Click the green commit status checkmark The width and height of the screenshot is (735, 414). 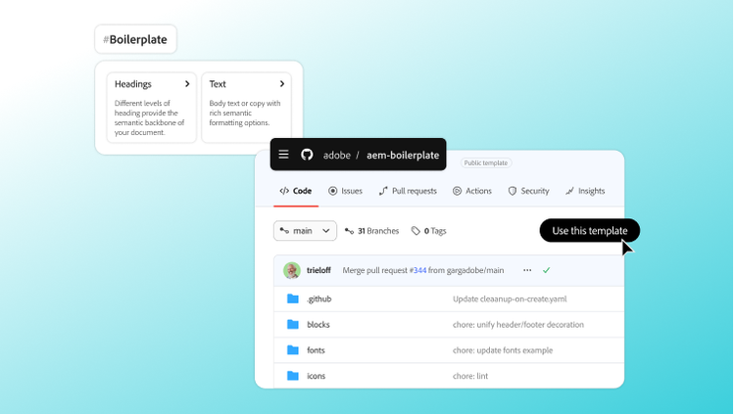pos(547,270)
